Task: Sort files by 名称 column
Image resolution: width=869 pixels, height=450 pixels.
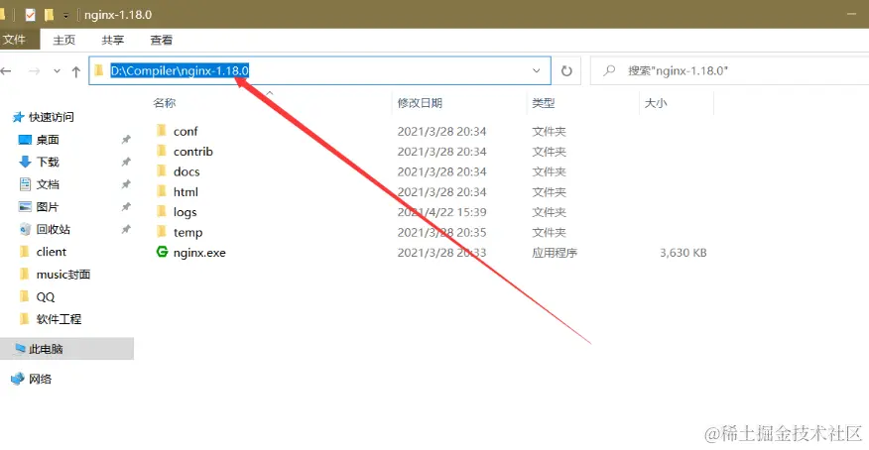Action: pyautogui.click(x=165, y=103)
